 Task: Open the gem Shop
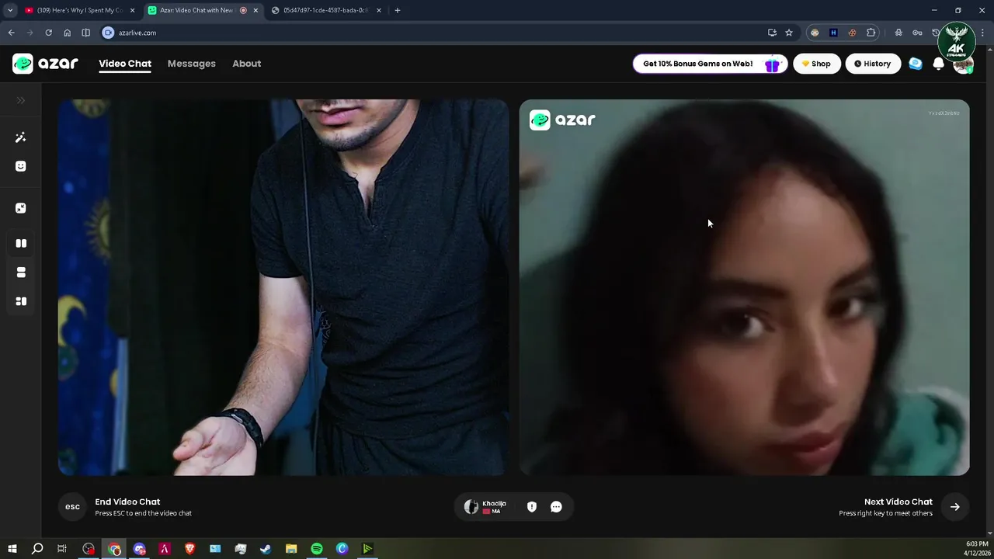point(817,64)
